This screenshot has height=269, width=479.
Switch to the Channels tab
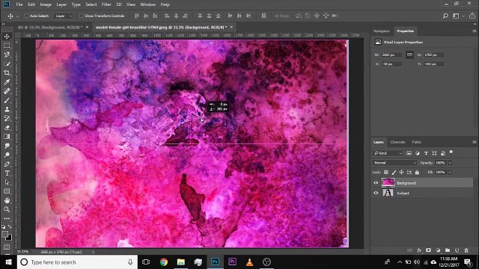click(x=397, y=142)
